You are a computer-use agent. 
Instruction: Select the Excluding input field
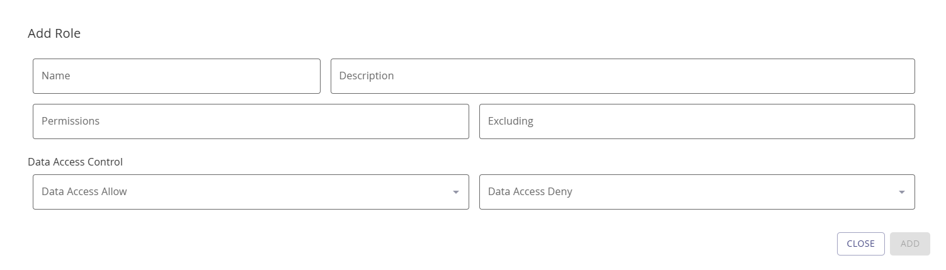pyautogui.click(x=697, y=121)
